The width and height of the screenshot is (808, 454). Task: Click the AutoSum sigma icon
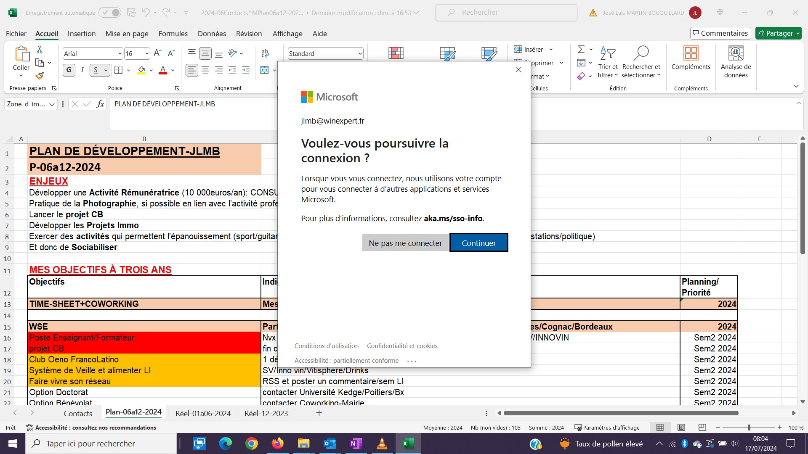pyautogui.click(x=581, y=50)
